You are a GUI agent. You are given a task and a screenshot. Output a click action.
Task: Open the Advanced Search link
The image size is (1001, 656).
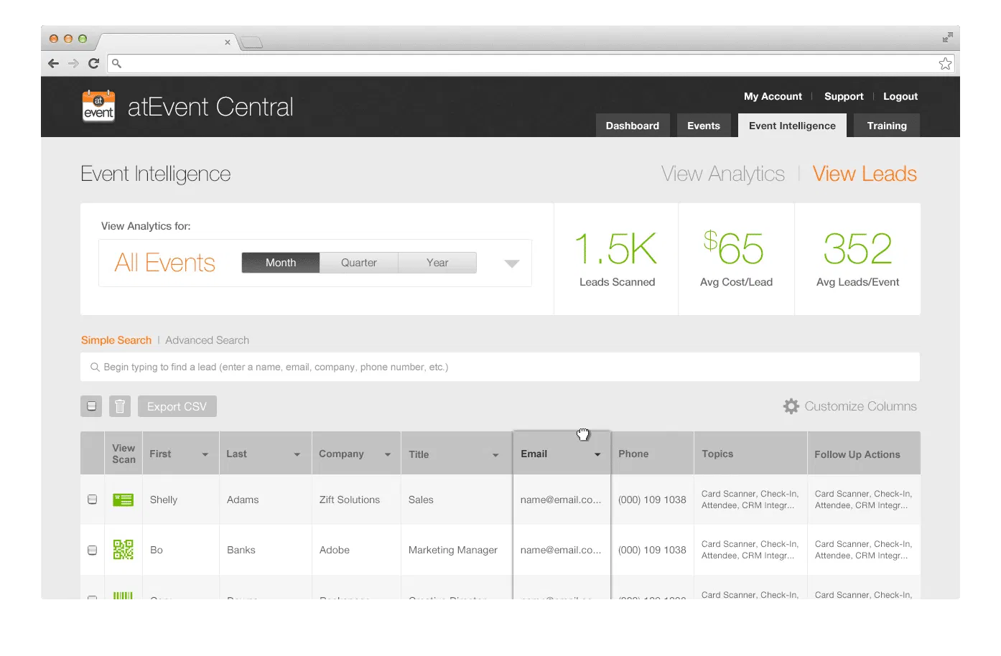pos(207,340)
